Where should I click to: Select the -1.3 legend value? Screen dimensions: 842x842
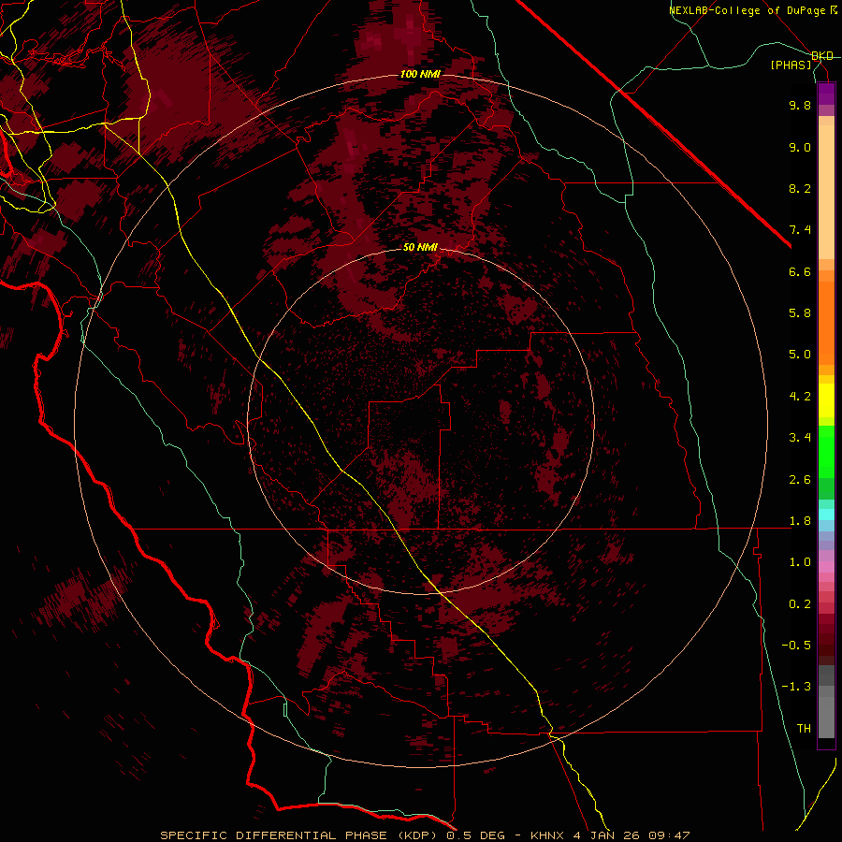[x=796, y=687]
